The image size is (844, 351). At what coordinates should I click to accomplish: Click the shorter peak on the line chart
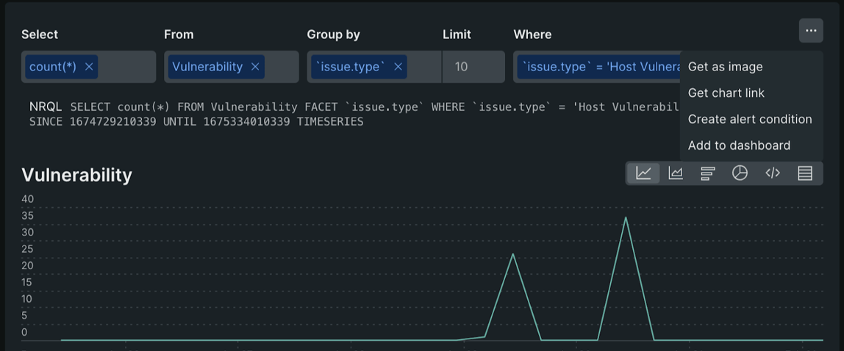tap(513, 254)
